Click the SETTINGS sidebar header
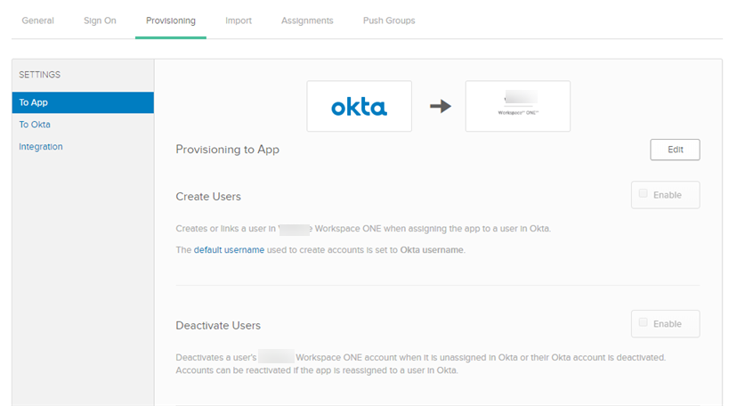The height and width of the screenshot is (406, 737). pyautogui.click(x=39, y=75)
